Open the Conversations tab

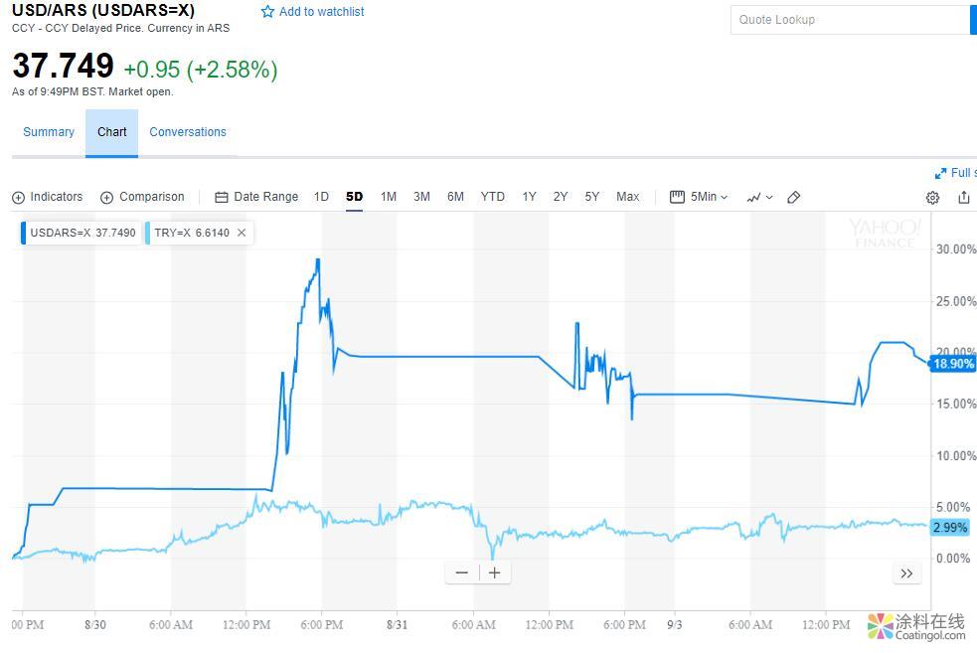coord(188,132)
